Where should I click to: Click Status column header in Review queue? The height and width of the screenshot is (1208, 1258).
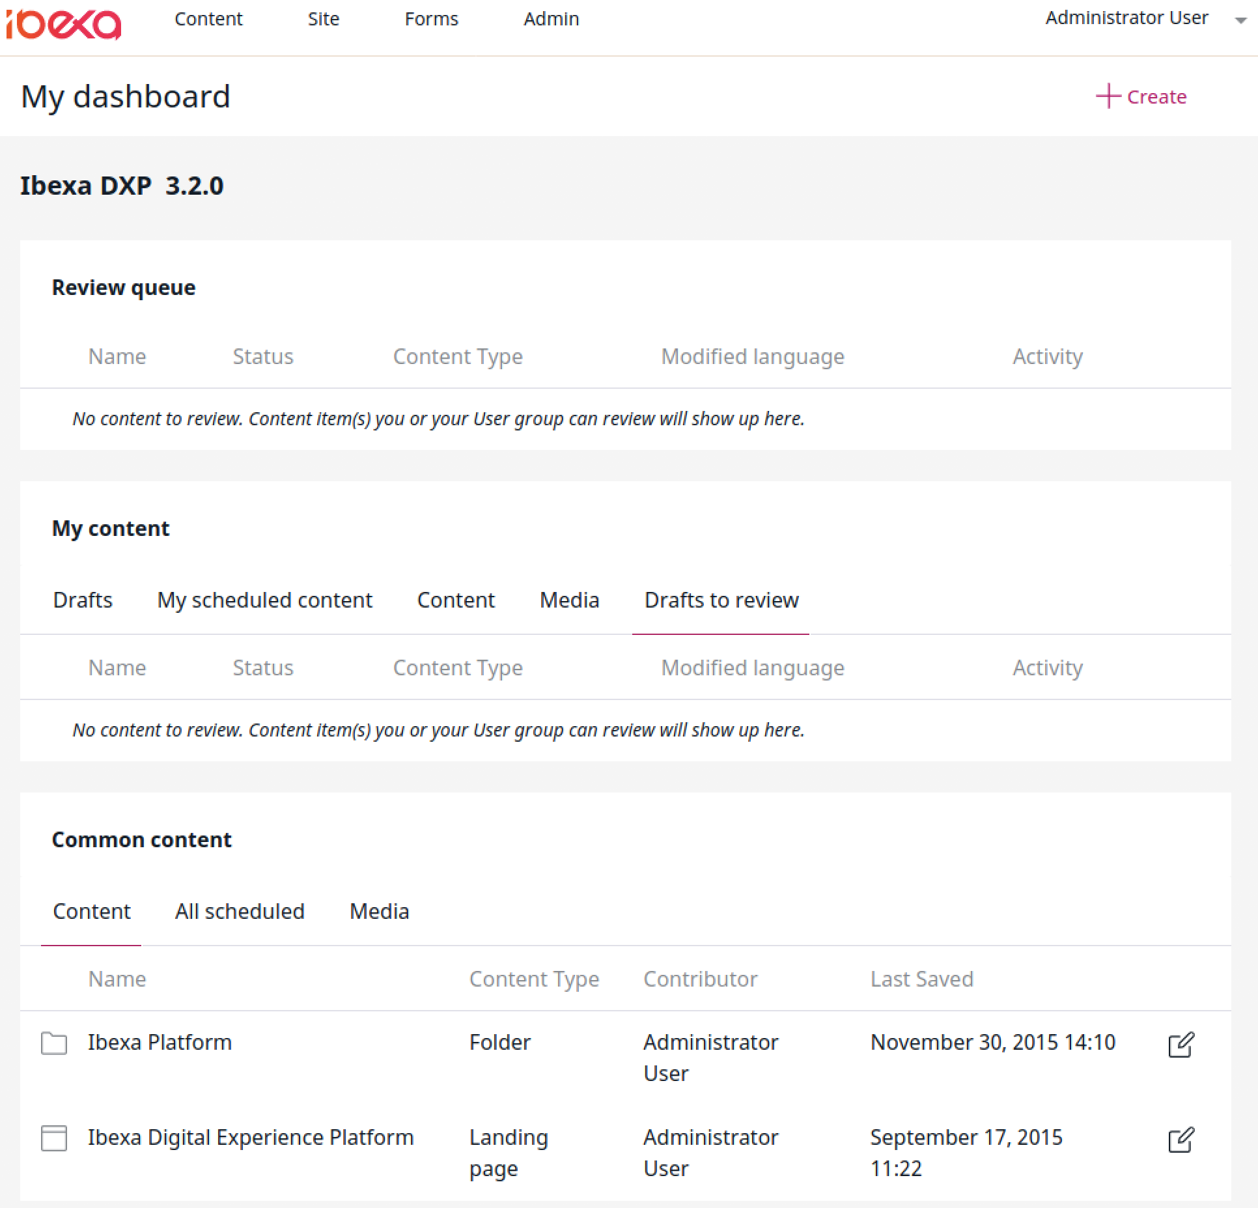pos(263,357)
